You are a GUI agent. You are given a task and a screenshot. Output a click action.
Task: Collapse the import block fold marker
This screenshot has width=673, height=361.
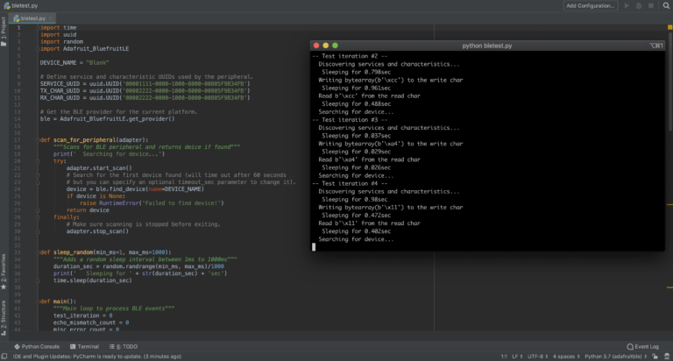[38, 28]
